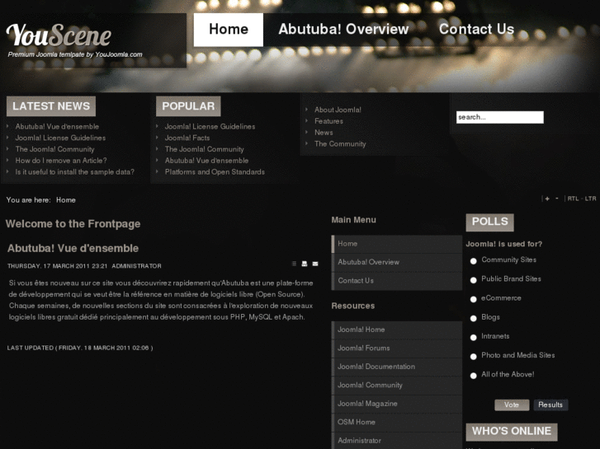
Task: Open News link
Action: (x=324, y=133)
